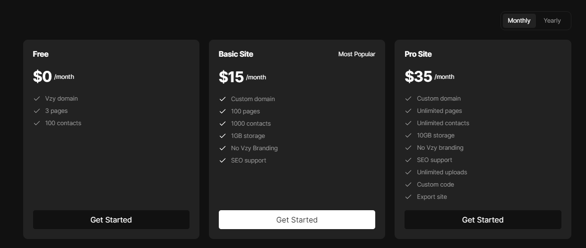Click the Pro Site plan title

pyautogui.click(x=418, y=54)
